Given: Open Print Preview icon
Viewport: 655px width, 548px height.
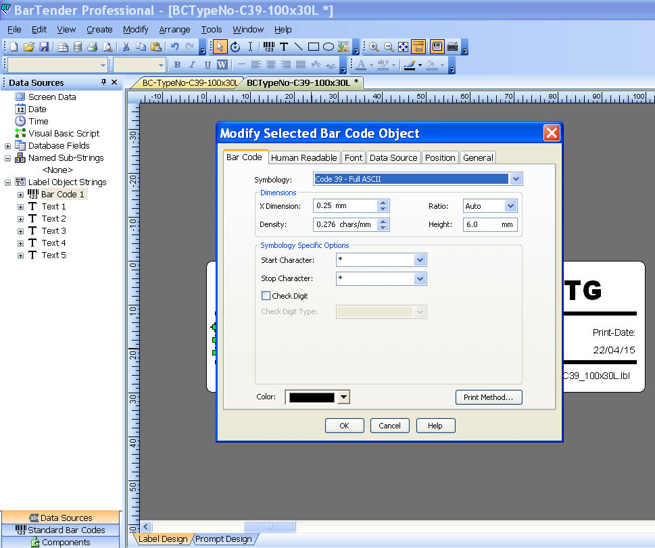Looking at the screenshot, I should tap(107, 47).
